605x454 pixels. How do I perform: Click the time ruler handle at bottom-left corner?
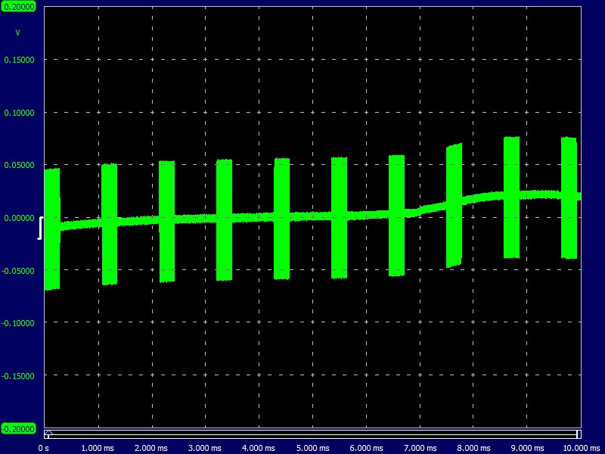pyautogui.click(x=48, y=434)
